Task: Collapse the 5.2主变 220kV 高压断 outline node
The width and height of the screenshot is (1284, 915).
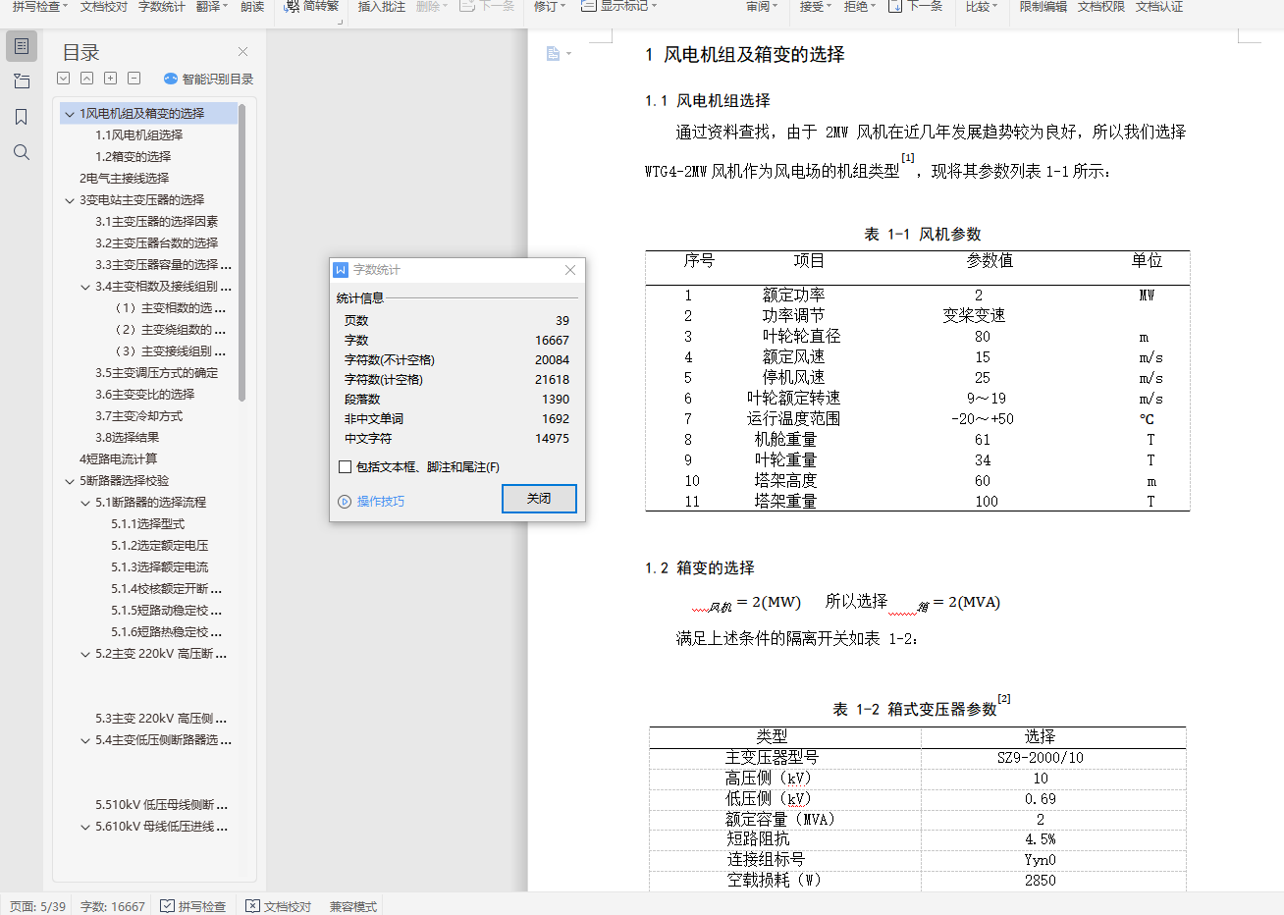Action: (x=85, y=654)
